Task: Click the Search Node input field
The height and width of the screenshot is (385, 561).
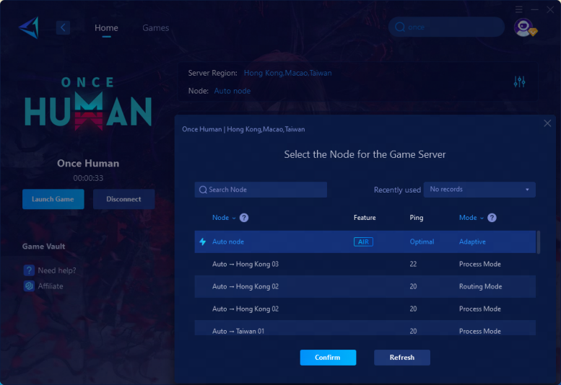Action: click(x=261, y=190)
